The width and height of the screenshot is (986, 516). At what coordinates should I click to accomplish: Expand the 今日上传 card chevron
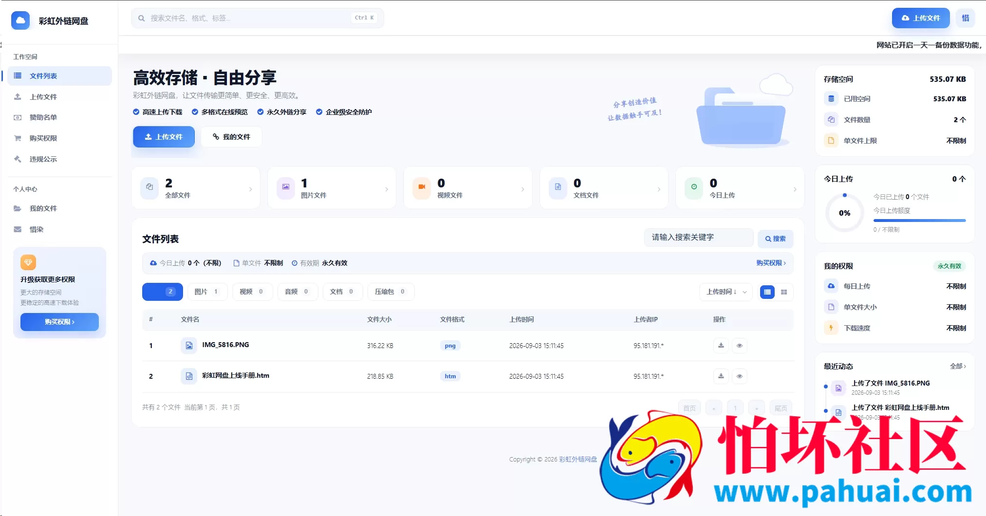click(x=795, y=189)
